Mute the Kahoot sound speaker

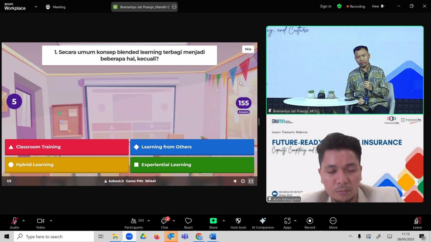coord(235,181)
